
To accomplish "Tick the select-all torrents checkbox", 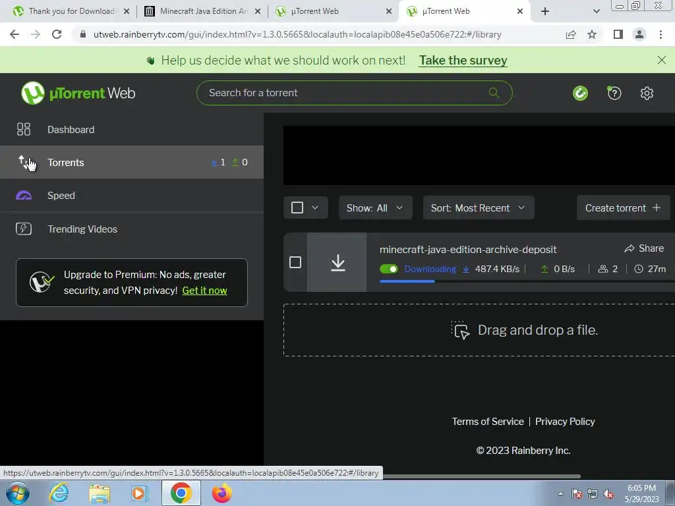I will [297, 208].
